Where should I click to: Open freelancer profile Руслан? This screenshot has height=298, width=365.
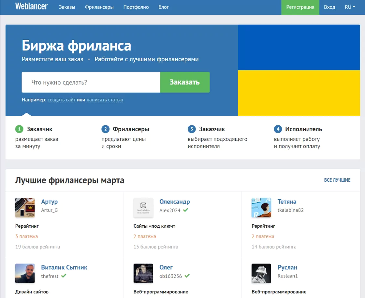click(x=287, y=267)
